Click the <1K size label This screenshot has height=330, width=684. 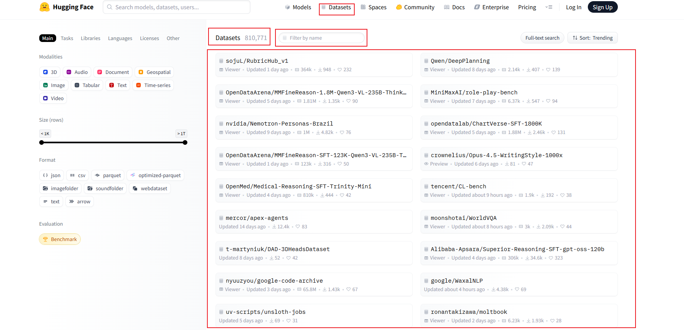tap(45, 134)
